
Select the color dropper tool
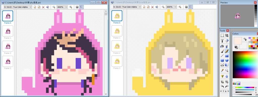coord(222,70)
